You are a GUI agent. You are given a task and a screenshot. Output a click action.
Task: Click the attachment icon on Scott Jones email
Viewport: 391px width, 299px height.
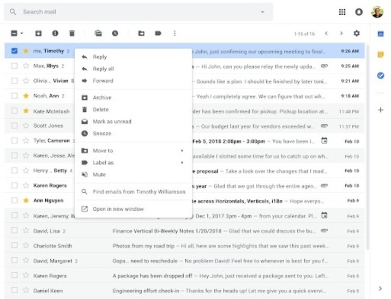[x=324, y=126]
